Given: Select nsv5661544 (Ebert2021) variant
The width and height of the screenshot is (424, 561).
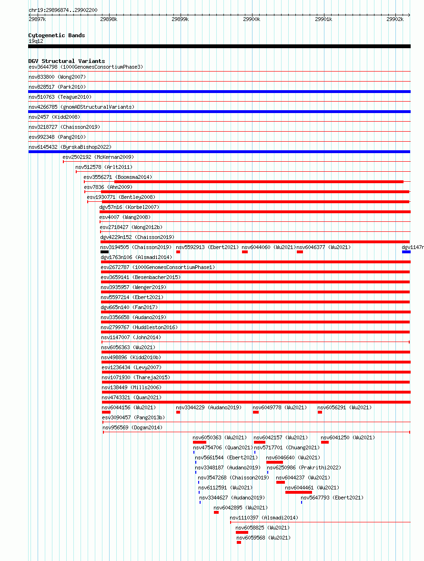Looking at the screenshot, I should pyautogui.click(x=226, y=457).
